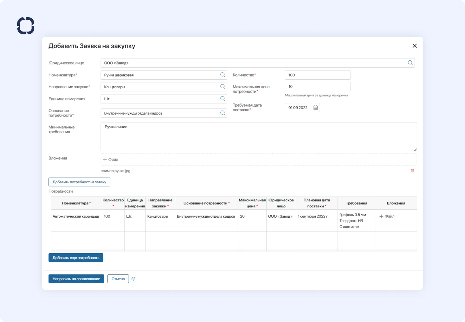Click the Отмена button
Screen dimensions: 465x322
(118, 279)
